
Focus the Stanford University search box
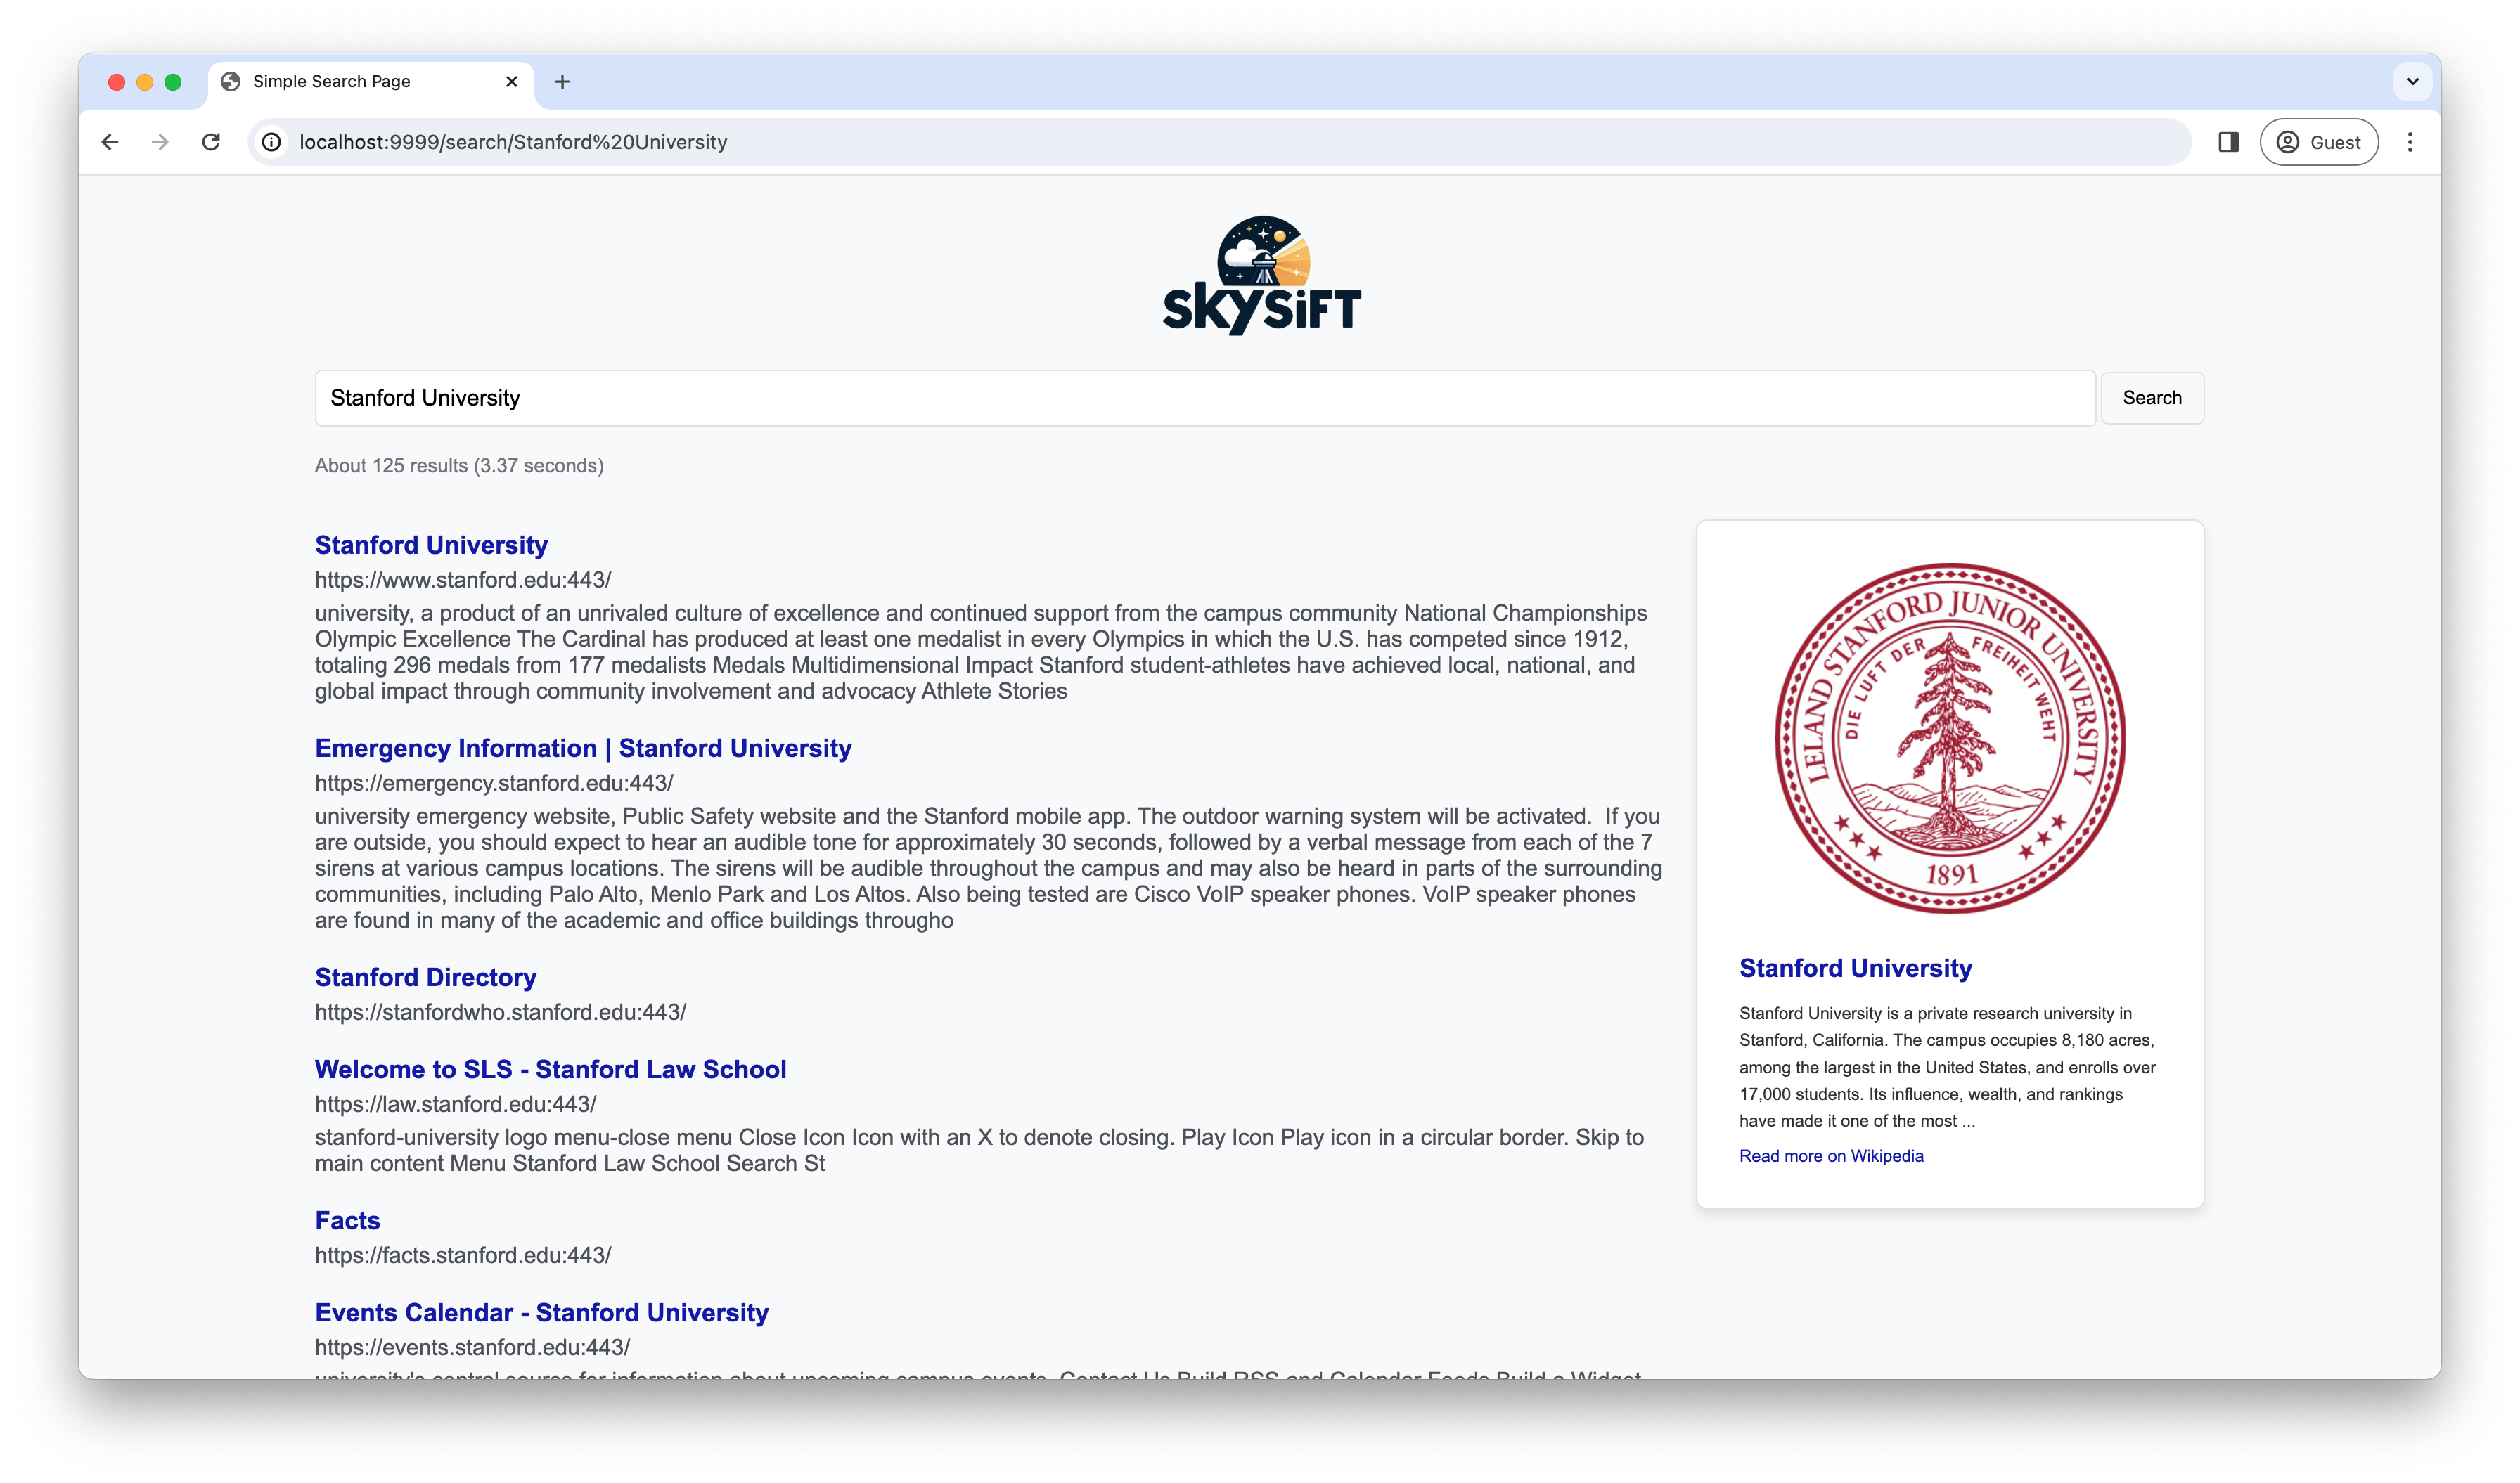pos(1205,398)
